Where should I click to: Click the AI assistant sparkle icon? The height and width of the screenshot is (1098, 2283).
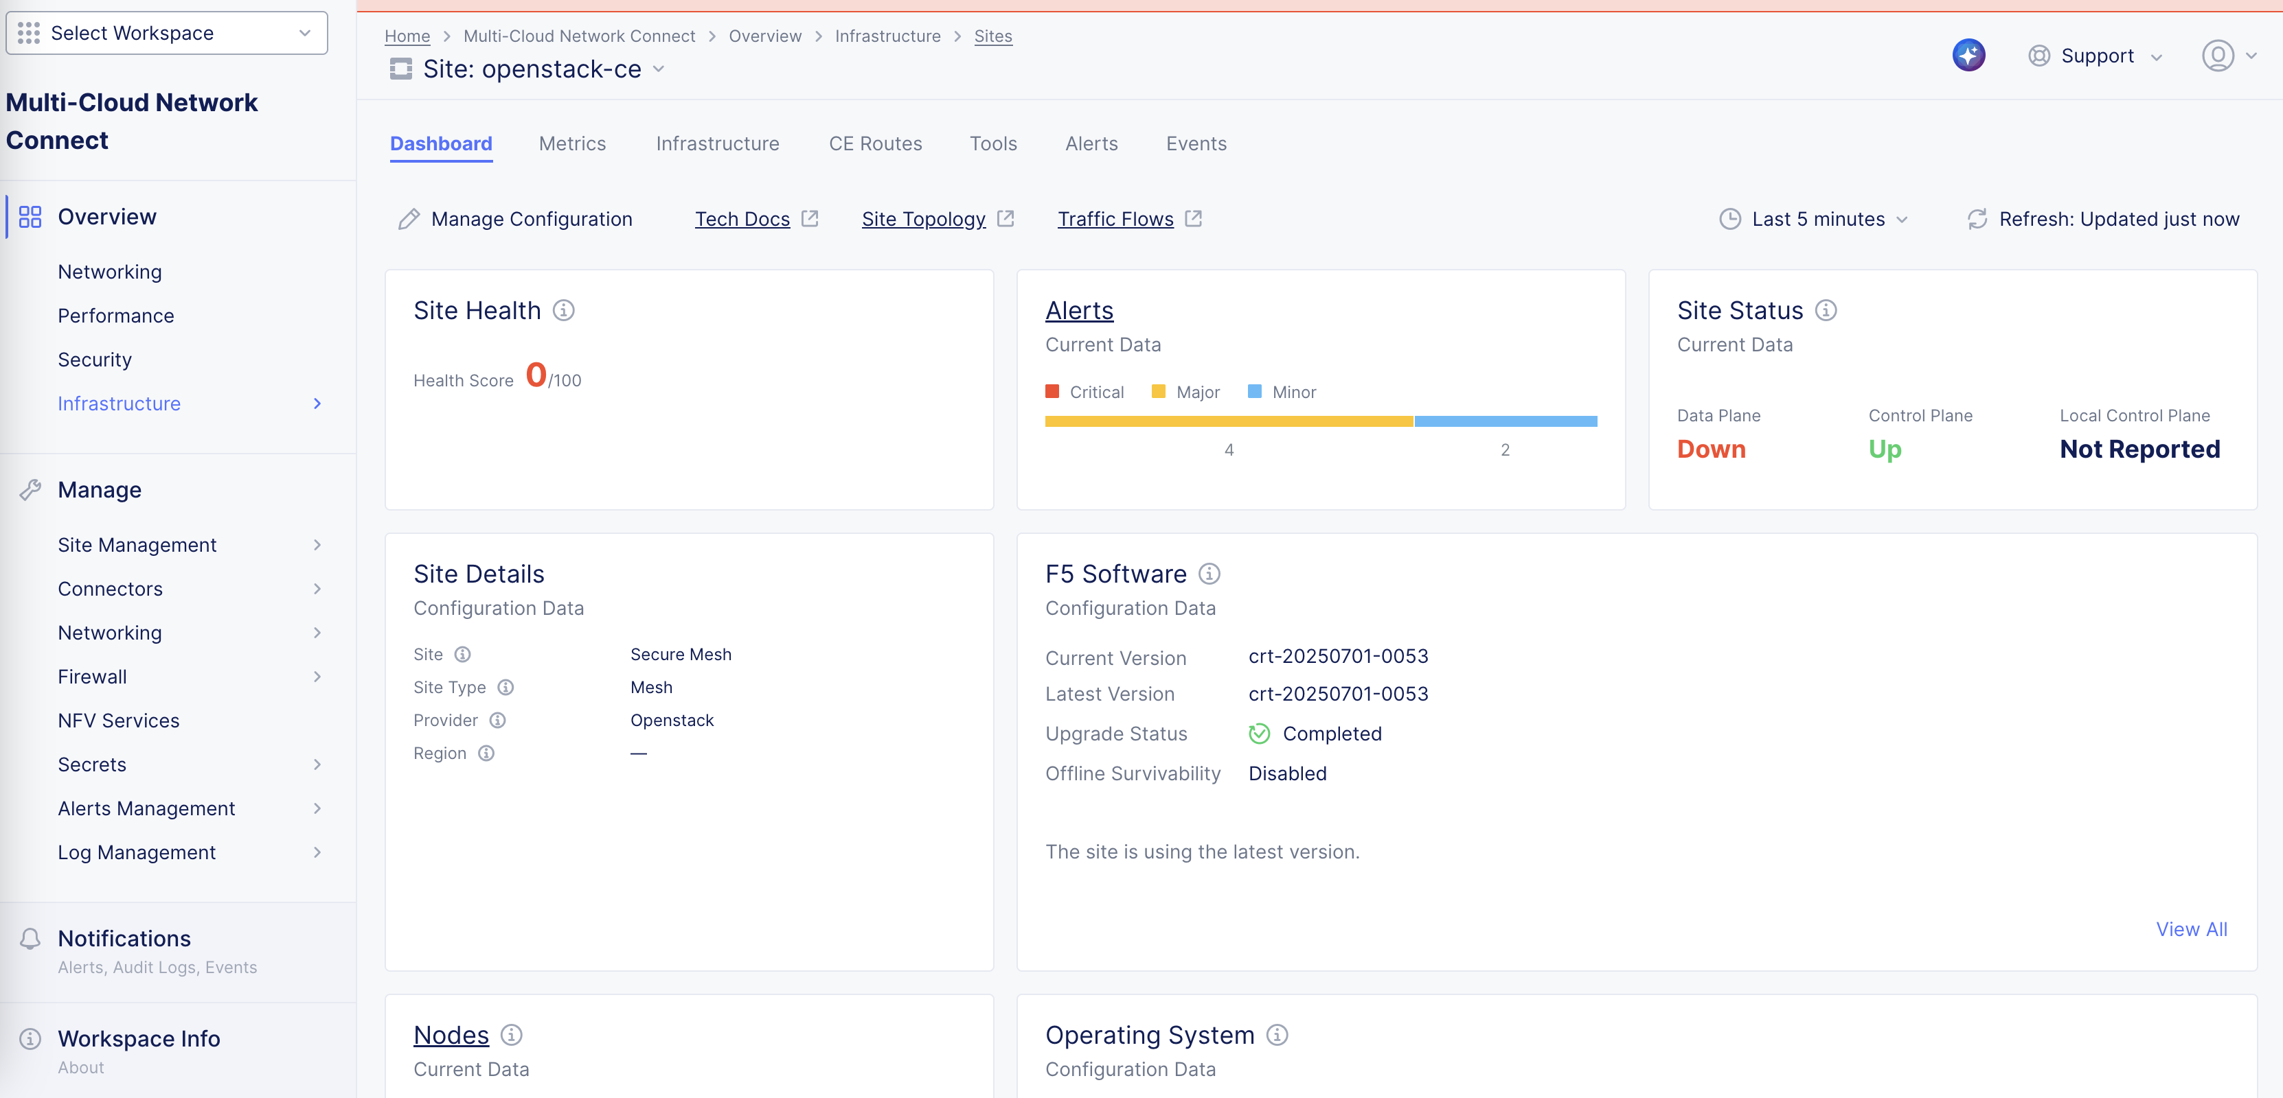tap(1969, 54)
